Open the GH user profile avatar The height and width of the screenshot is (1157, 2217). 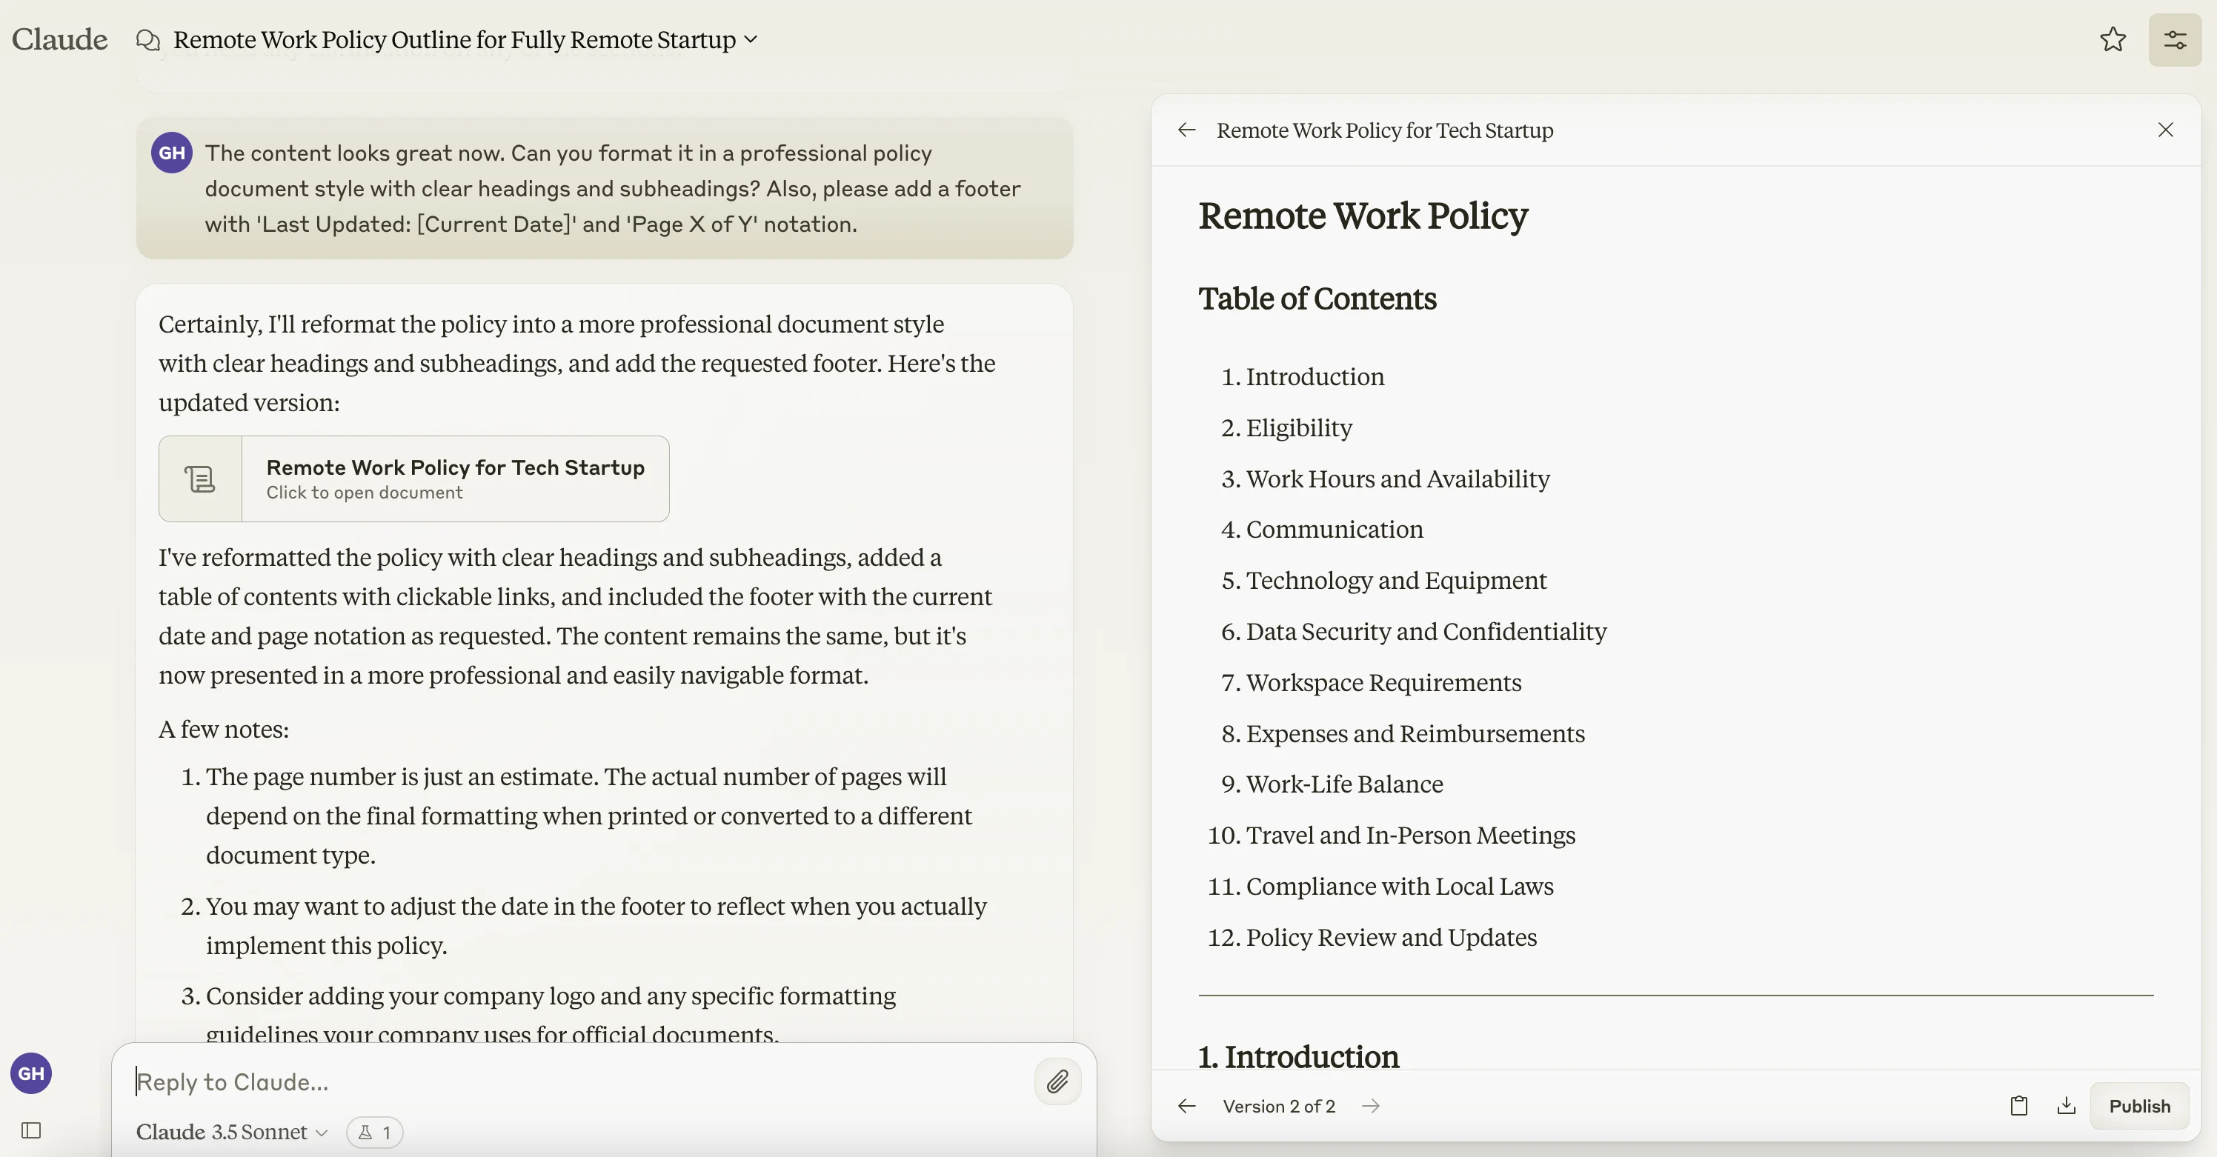[x=31, y=1073]
